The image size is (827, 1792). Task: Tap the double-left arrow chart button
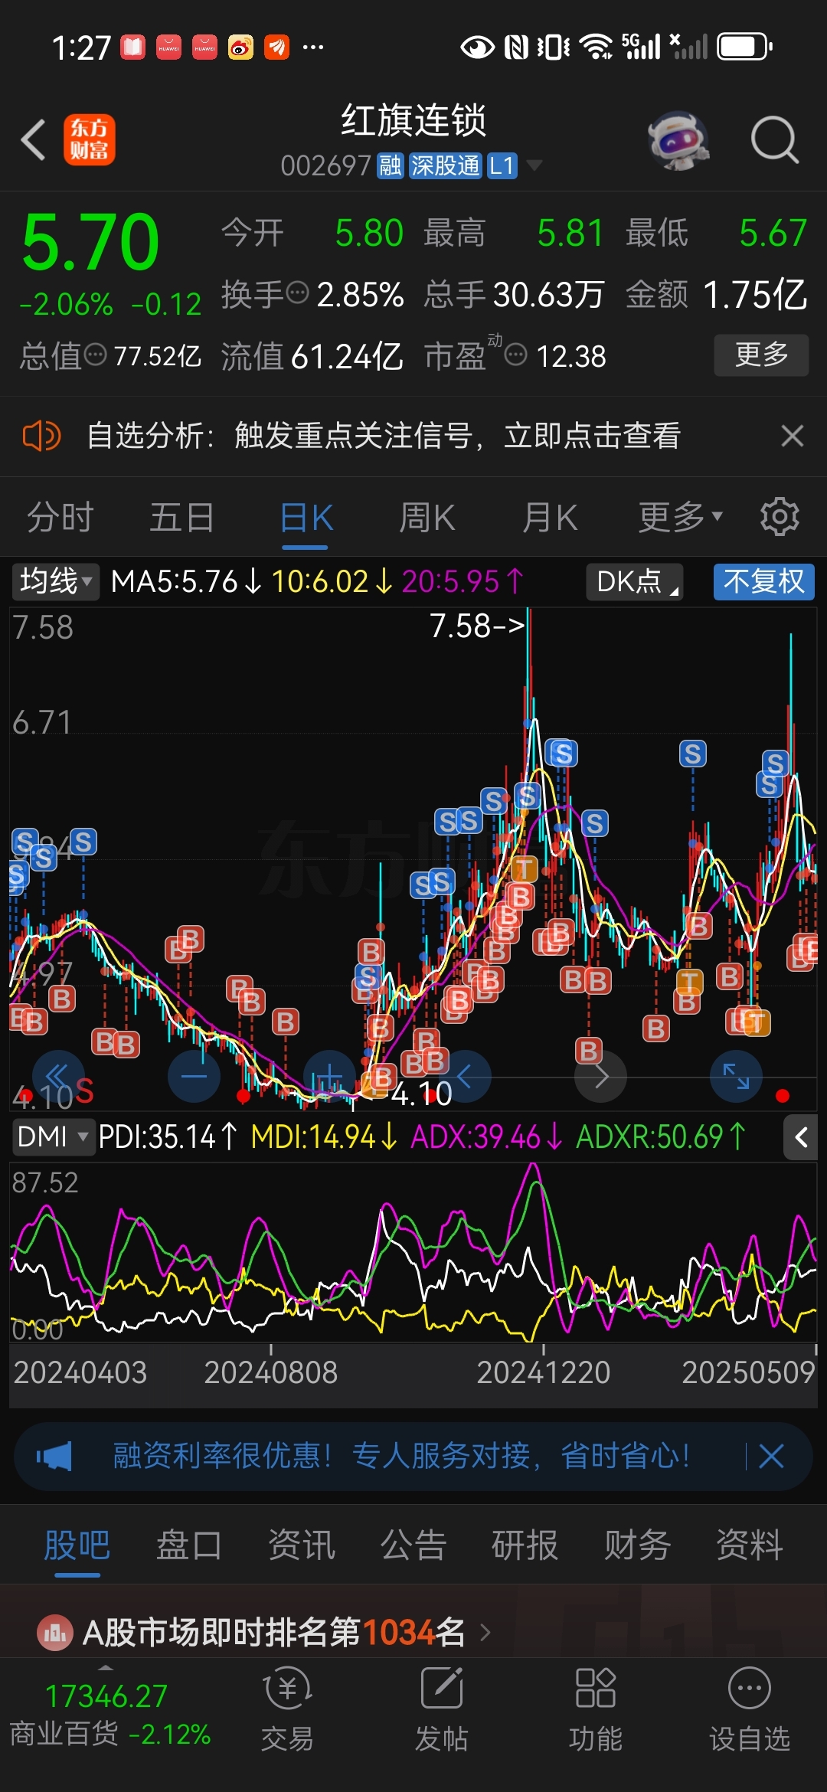pos(59,1076)
